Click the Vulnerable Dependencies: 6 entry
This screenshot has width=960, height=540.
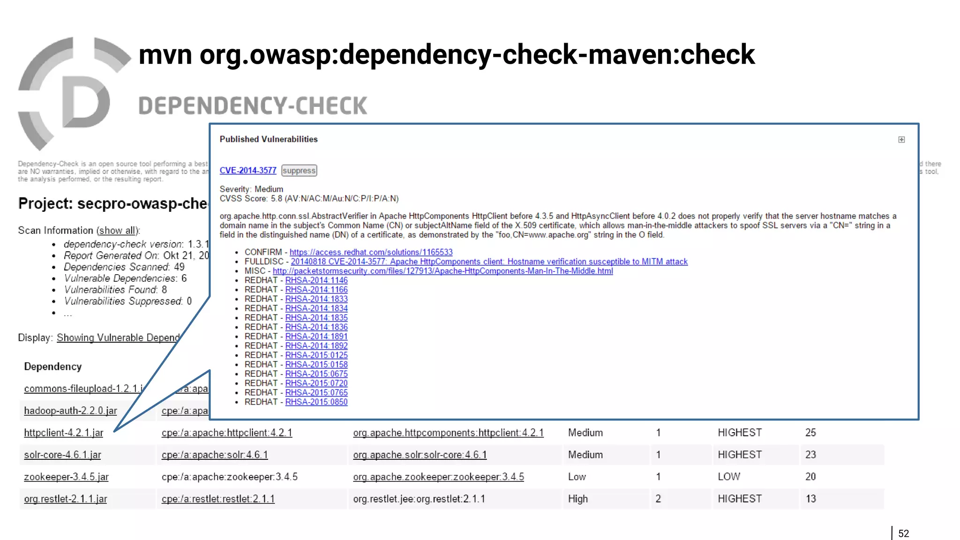(x=125, y=278)
